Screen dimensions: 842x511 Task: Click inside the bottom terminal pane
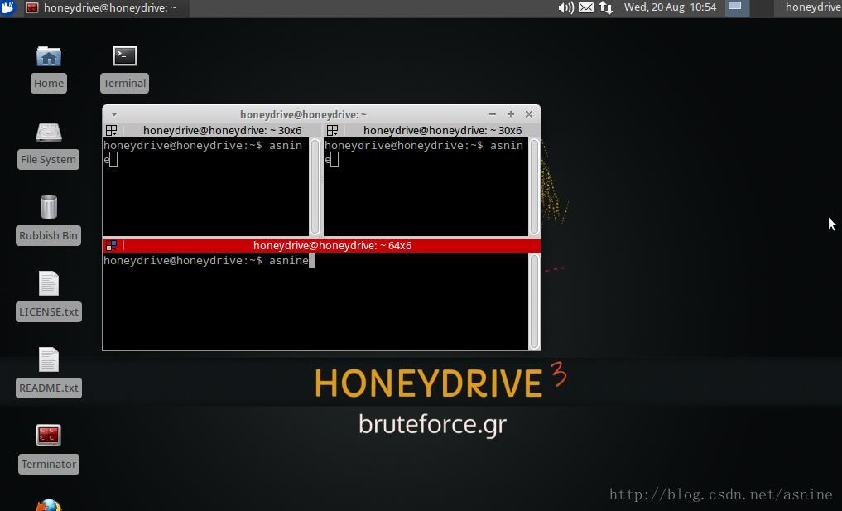point(315,301)
